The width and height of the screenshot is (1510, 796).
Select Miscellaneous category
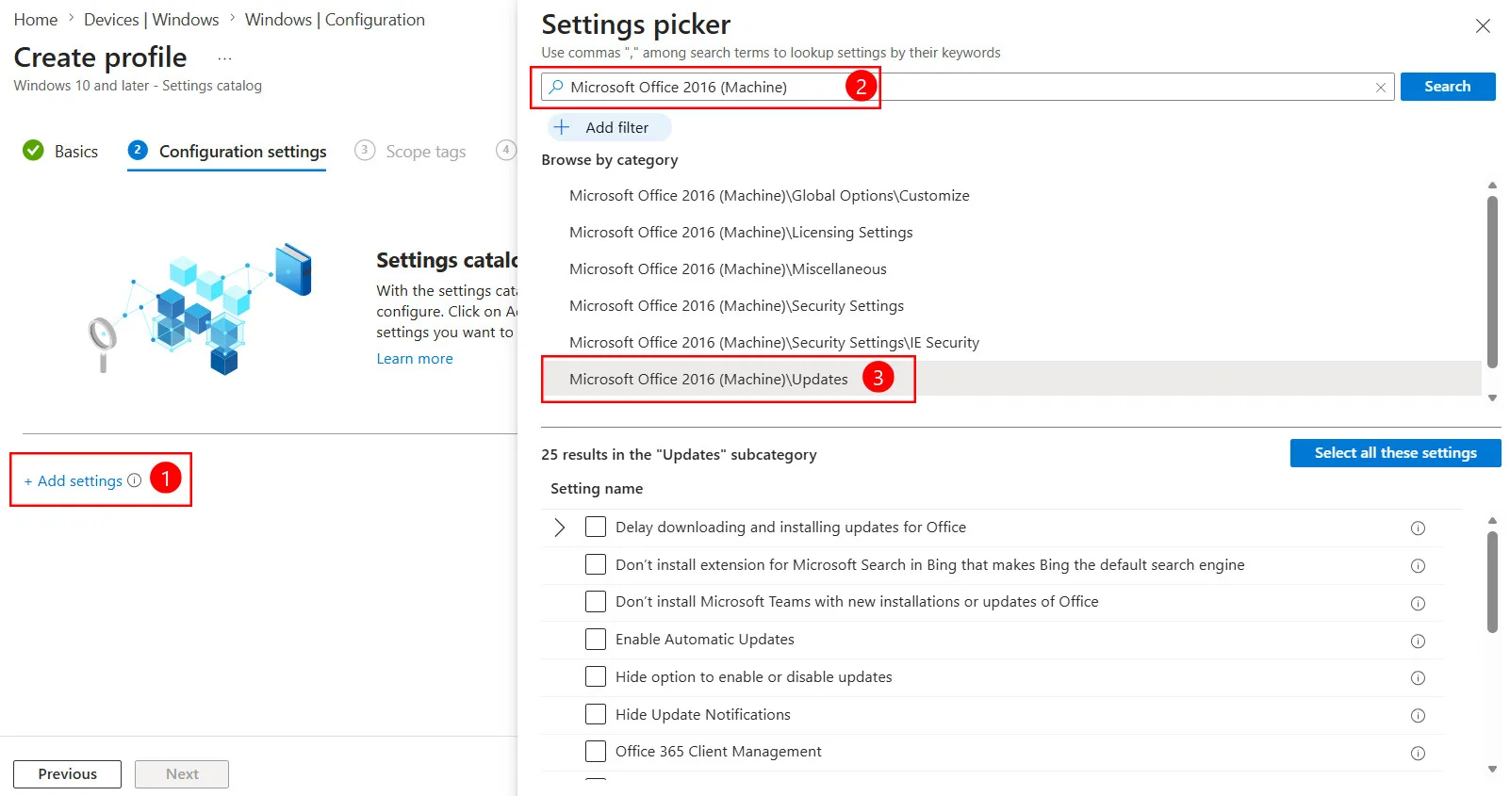[x=728, y=269]
